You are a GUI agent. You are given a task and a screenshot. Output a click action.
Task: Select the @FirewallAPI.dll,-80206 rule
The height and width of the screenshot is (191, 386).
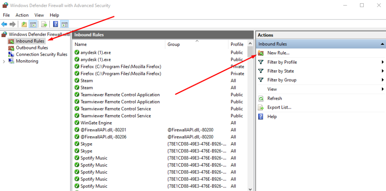[103, 137]
